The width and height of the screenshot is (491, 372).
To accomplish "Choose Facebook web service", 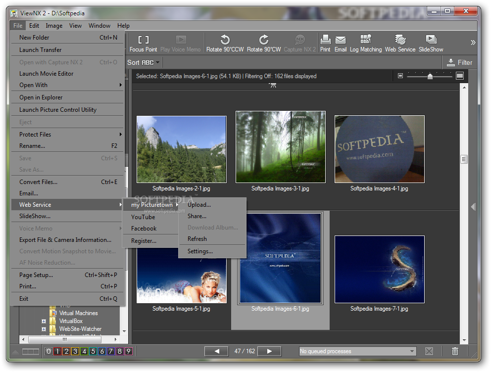I will click(x=150, y=229).
